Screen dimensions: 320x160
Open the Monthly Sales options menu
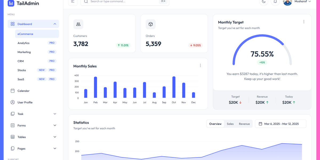click(x=200, y=65)
